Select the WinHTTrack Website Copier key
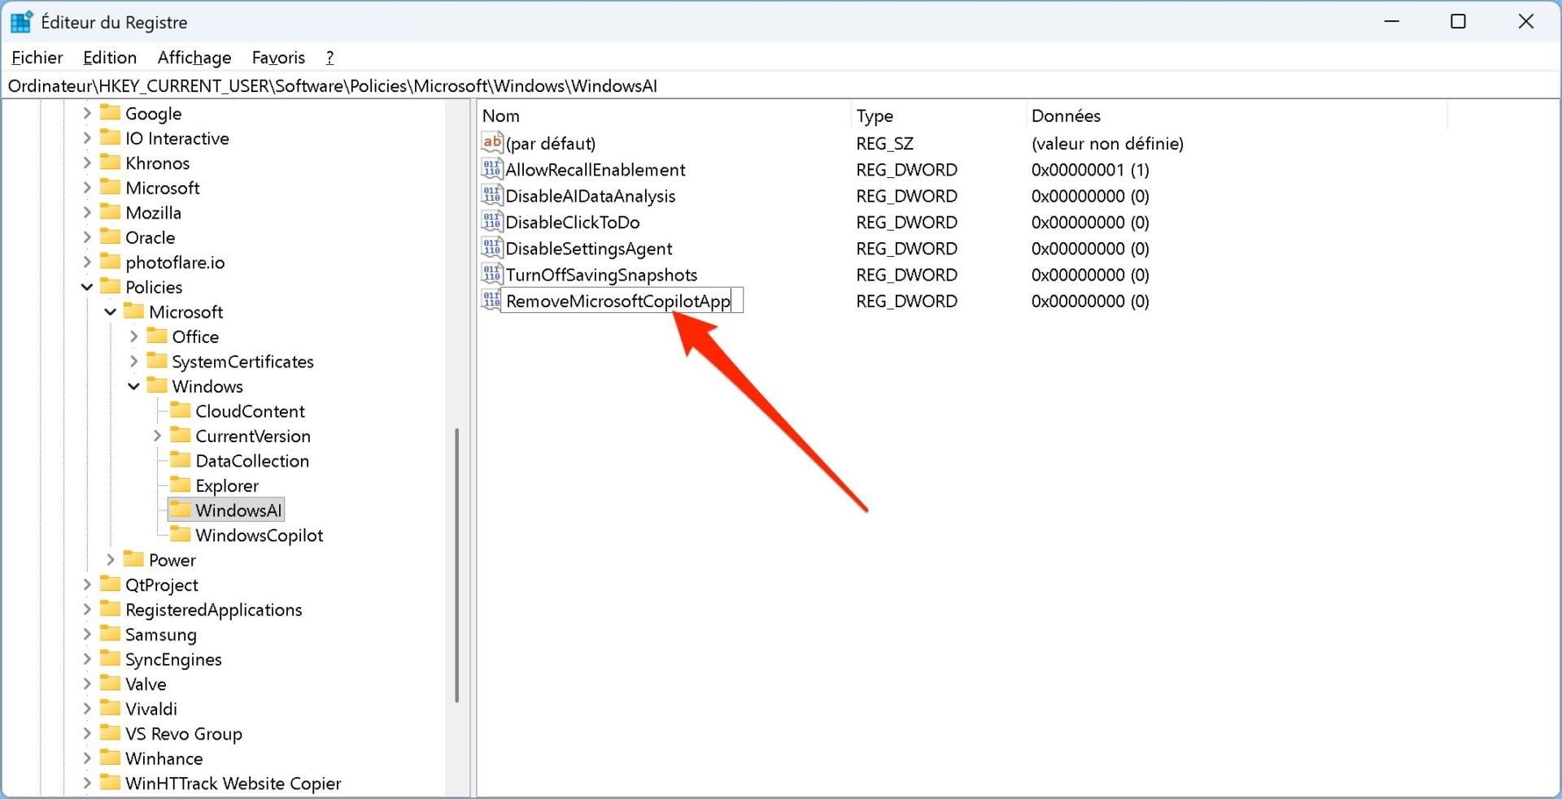This screenshot has height=799, width=1562. click(233, 783)
